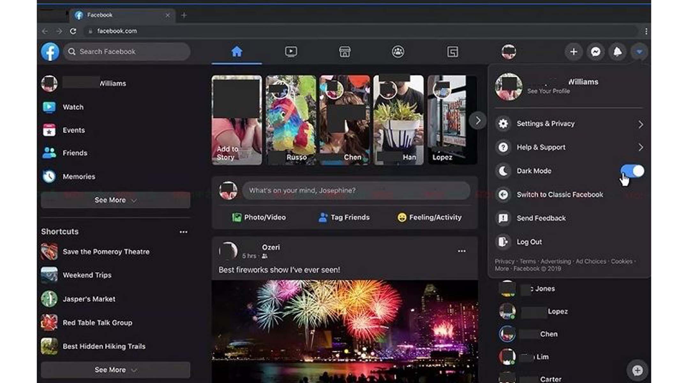Click the Search Facebook input field
This screenshot has width=694, height=383.
coord(128,52)
